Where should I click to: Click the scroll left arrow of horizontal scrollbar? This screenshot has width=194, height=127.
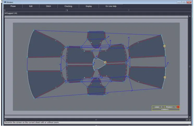pyautogui.click(x=5, y=120)
